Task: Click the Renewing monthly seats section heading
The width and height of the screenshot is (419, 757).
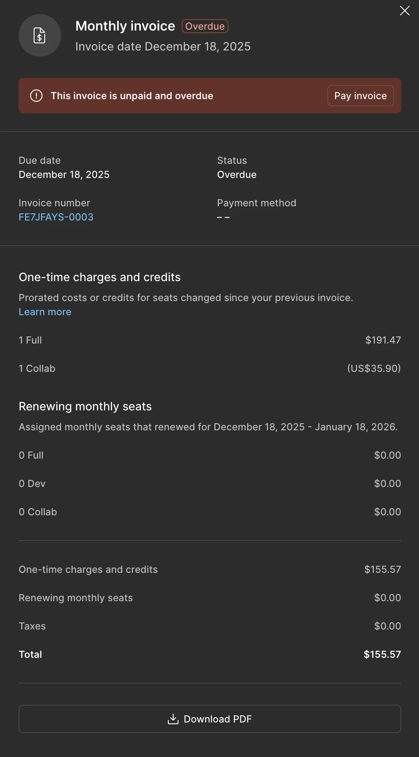Action: coord(85,406)
